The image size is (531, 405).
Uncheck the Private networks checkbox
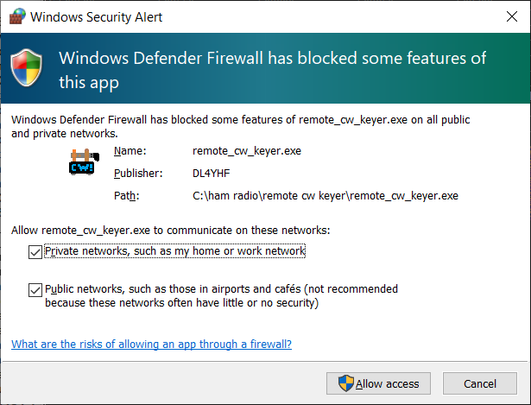35,251
